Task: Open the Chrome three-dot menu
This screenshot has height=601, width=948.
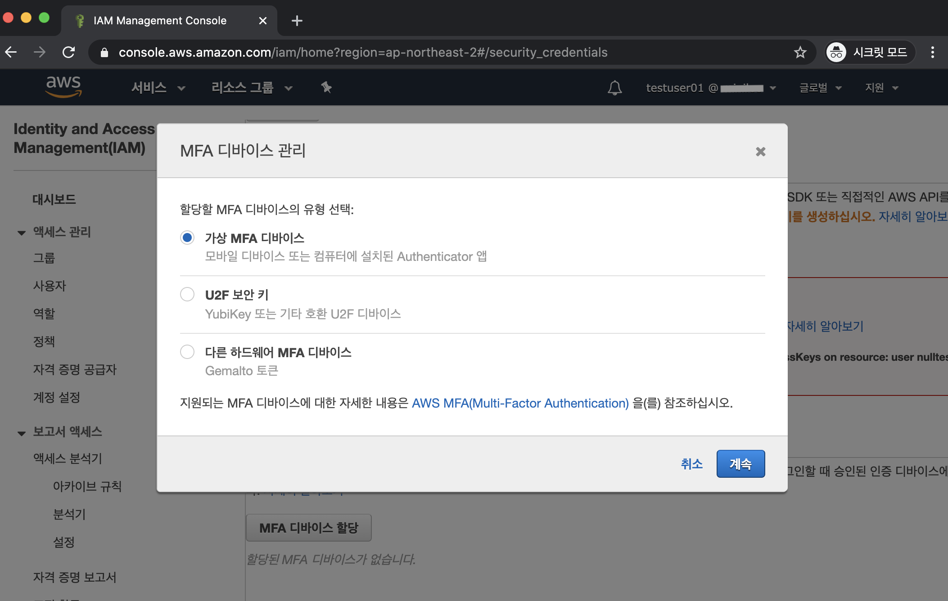Action: pos(932,53)
